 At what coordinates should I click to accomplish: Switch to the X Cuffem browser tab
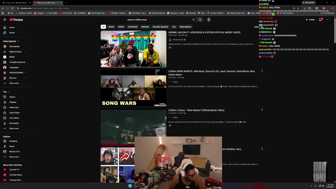(16, 3)
